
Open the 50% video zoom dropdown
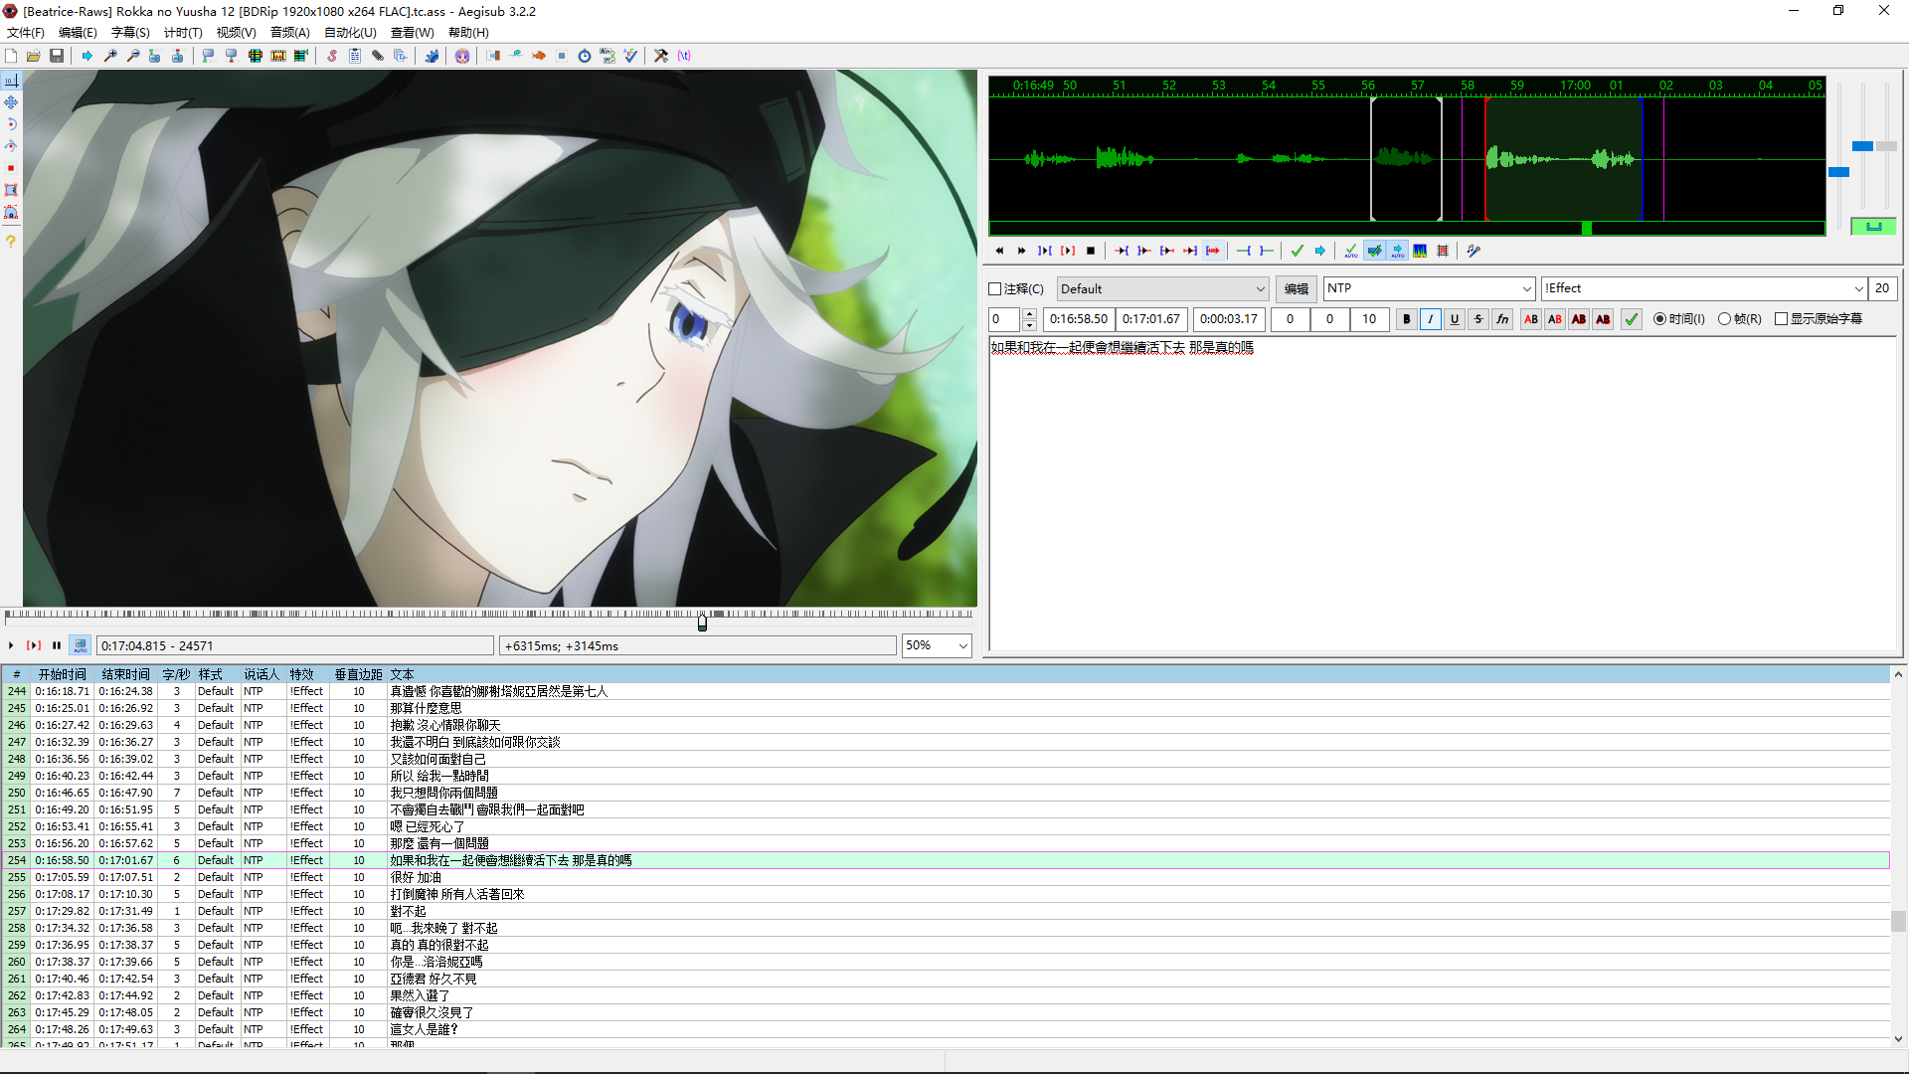(962, 645)
